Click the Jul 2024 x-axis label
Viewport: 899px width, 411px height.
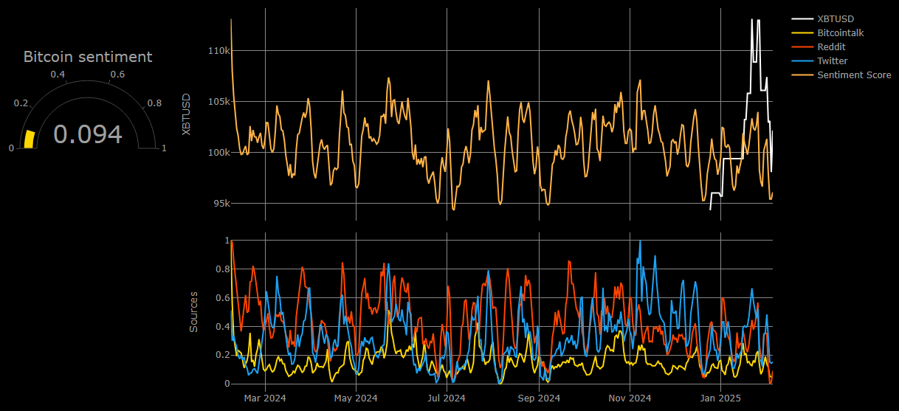[447, 398]
